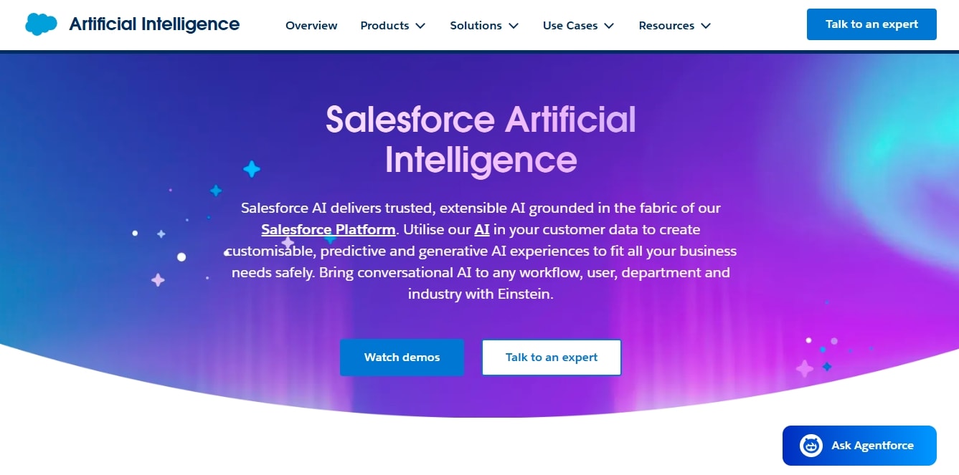
Task: Open the Salesforce Platform link
Action: [328, 229]
